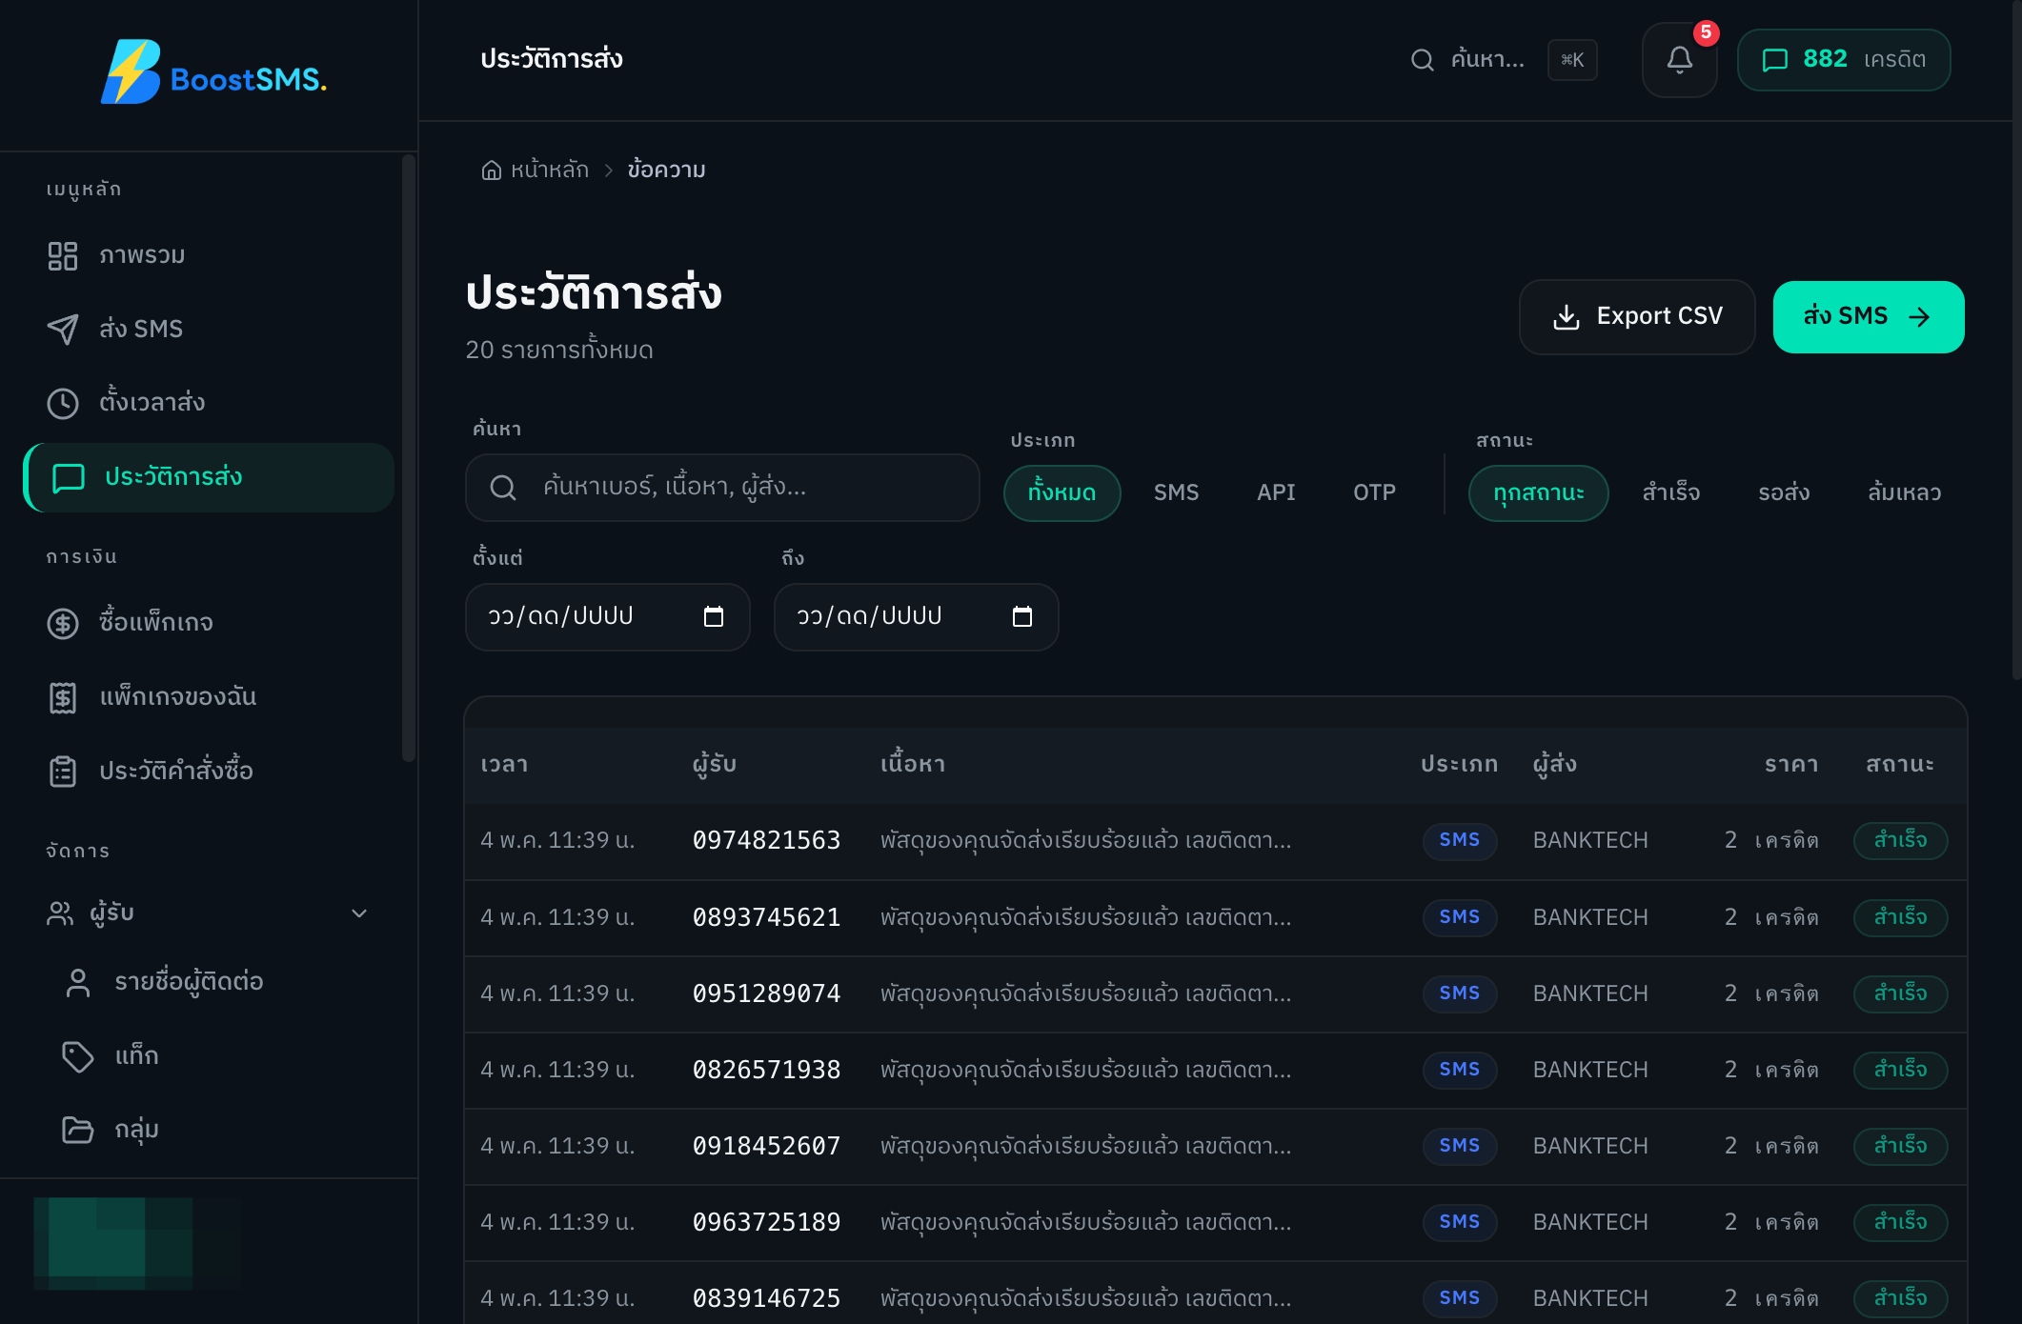The image size is (2022, 1324).
Task: Filter status by ล้มเหลว
Action: pos(1904,492)
